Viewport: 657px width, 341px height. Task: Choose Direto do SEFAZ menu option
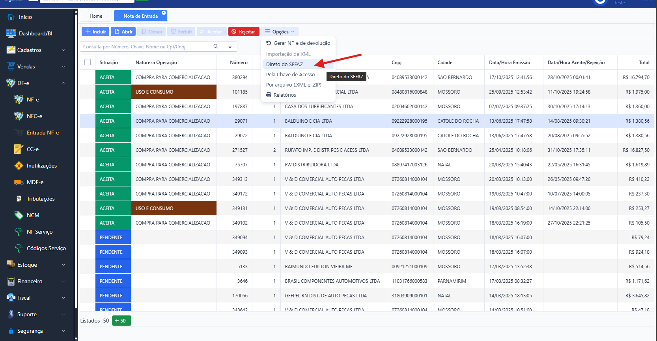pos(284,64)
